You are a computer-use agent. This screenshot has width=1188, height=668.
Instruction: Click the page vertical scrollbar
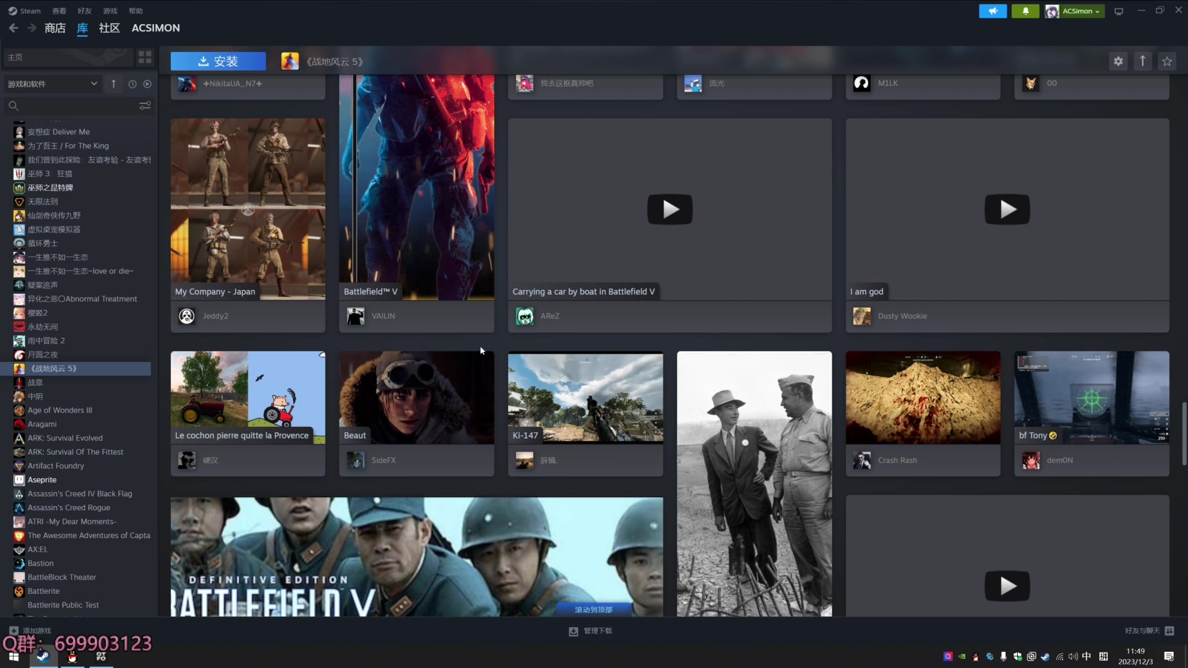pos(1184,433)
